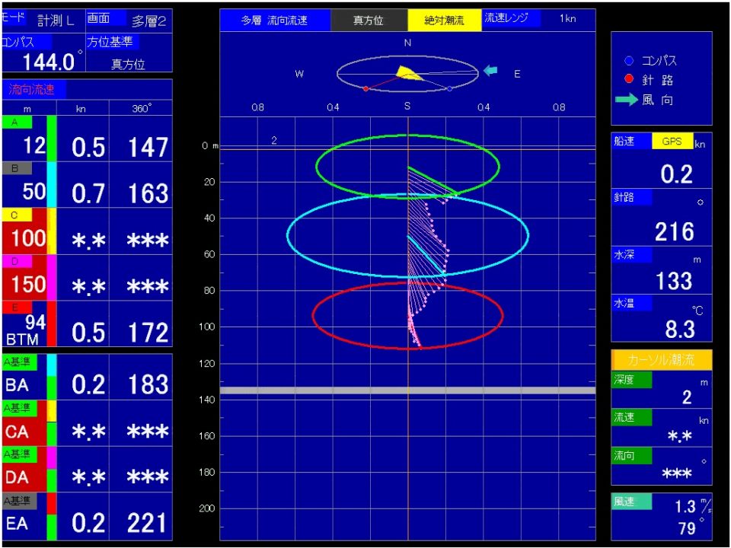Click the yellow layer C color label
Screen dimensions: 731x548
[x=16, y=215]
